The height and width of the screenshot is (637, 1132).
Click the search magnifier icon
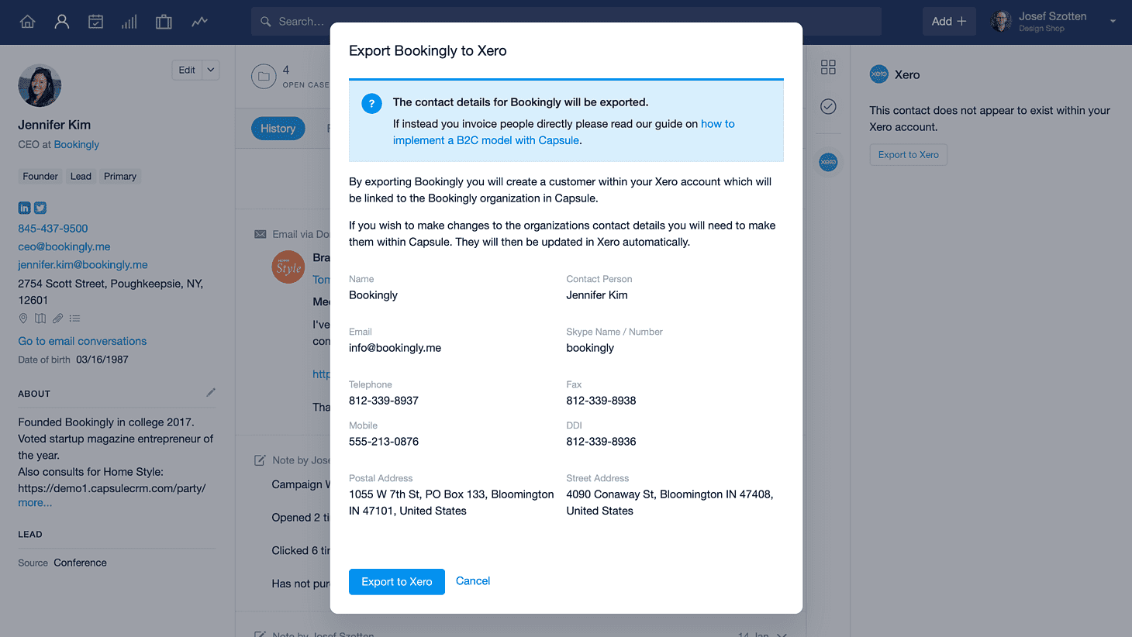click(x=265, y=22)
